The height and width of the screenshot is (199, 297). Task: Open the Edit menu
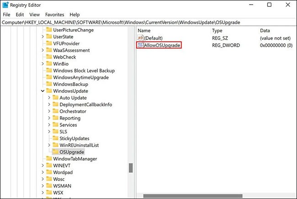click(20, 15)
